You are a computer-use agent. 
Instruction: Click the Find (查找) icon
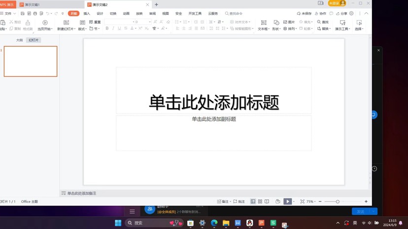(323, 22)
